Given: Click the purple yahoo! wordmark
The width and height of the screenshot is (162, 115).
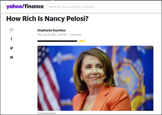Looking at the screenshot, I should [x=15, y=6].
